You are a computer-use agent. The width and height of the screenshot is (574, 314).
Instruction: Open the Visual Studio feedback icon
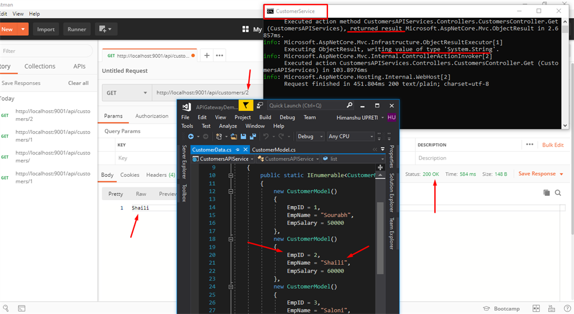tap(260, 106)
